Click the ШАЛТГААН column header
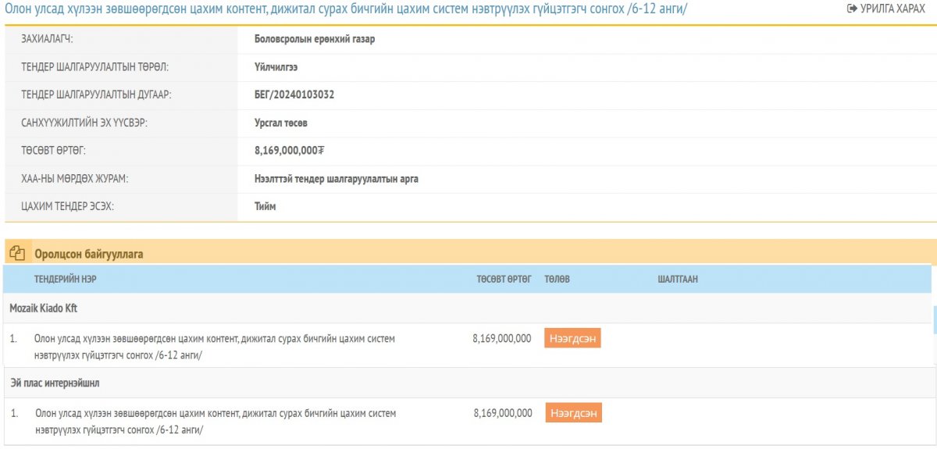Screen dimensions: 937x449 point(678,279)
